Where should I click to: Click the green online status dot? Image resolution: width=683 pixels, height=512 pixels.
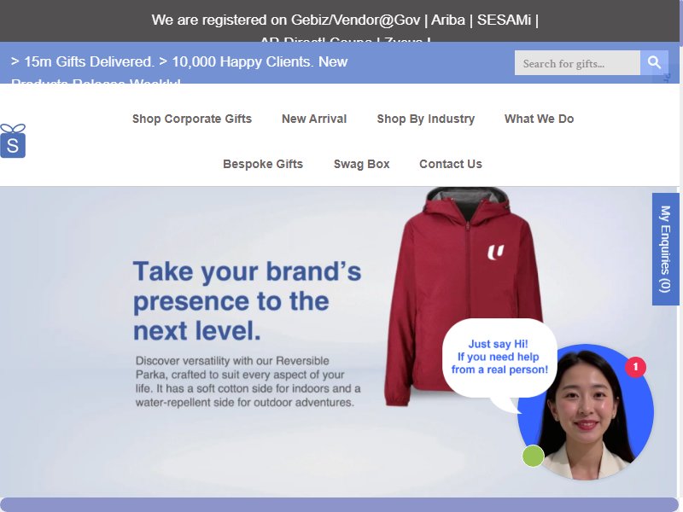[x=533, y=456]
